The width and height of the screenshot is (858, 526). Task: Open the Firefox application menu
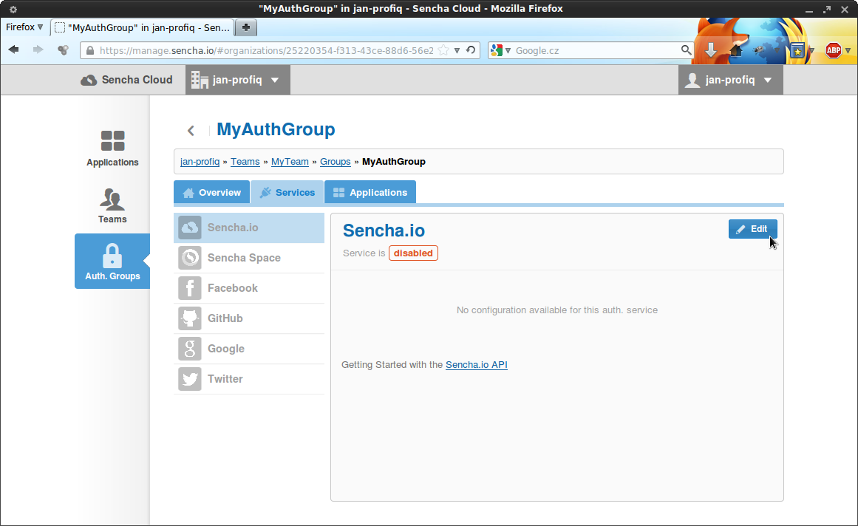24,27
